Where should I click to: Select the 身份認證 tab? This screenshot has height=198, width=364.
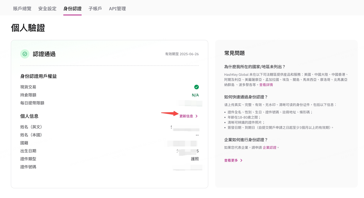click(73, 9)
